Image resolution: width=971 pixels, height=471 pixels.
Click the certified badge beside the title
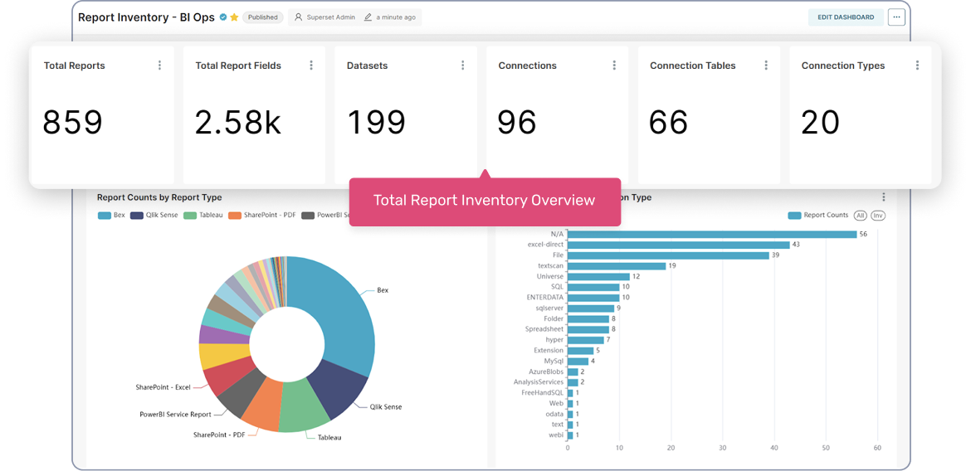[x=223, y=17]
